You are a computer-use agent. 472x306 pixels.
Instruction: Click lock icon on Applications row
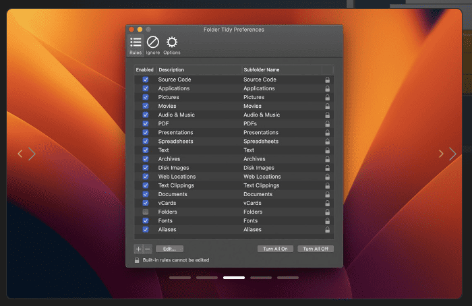point(327,88)
